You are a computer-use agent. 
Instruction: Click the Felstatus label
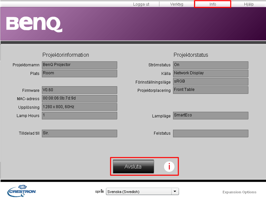(162, 133)
